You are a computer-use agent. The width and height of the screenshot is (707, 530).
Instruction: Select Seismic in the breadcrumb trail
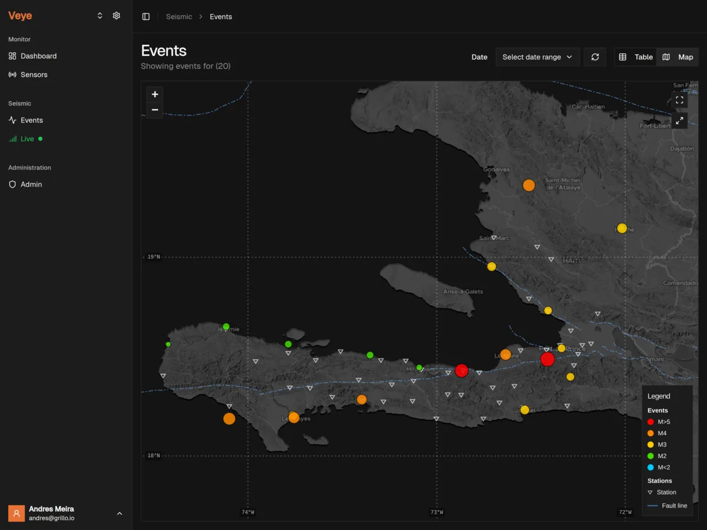pyautogui.click(x=179, y=16)
